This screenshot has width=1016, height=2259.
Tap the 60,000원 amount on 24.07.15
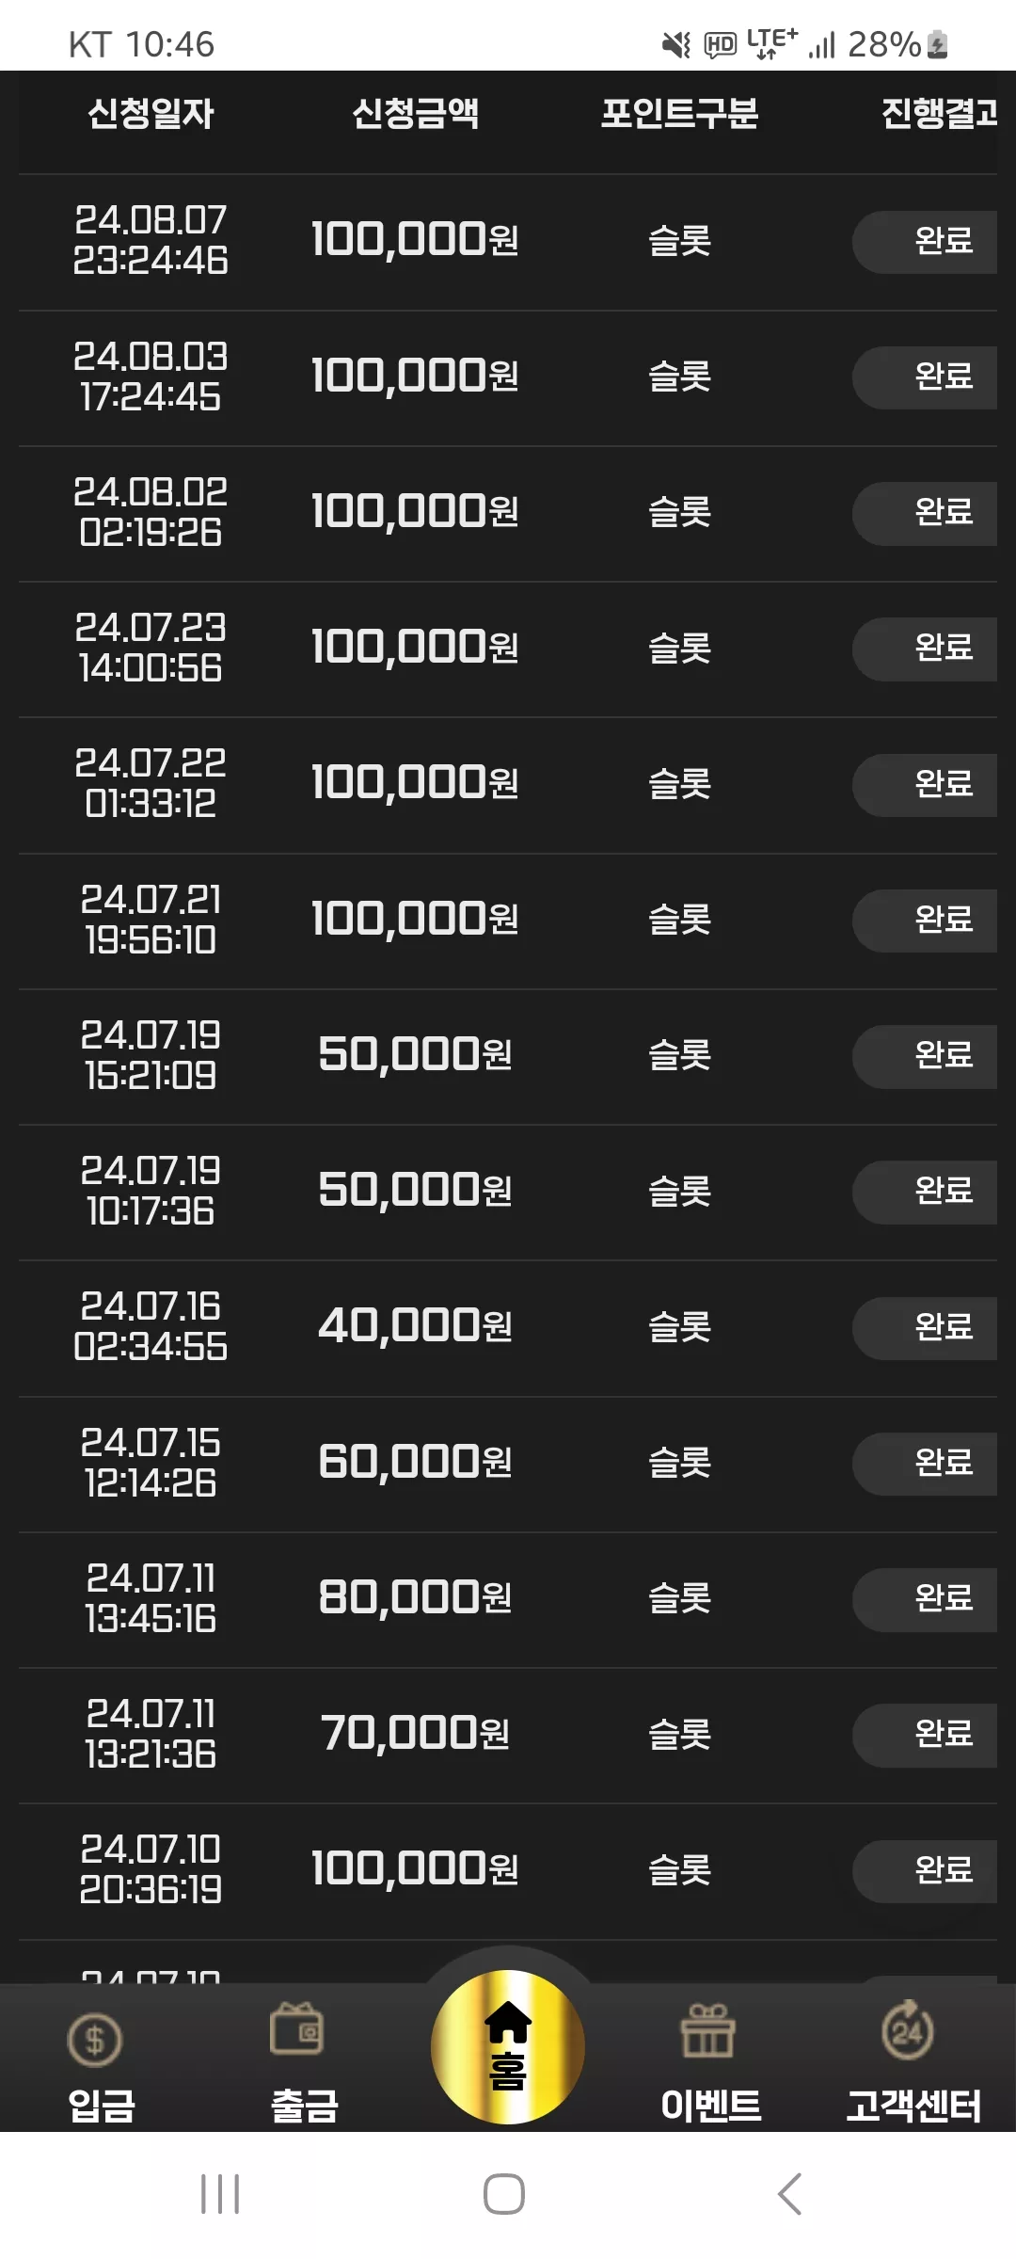(415, 1462)
